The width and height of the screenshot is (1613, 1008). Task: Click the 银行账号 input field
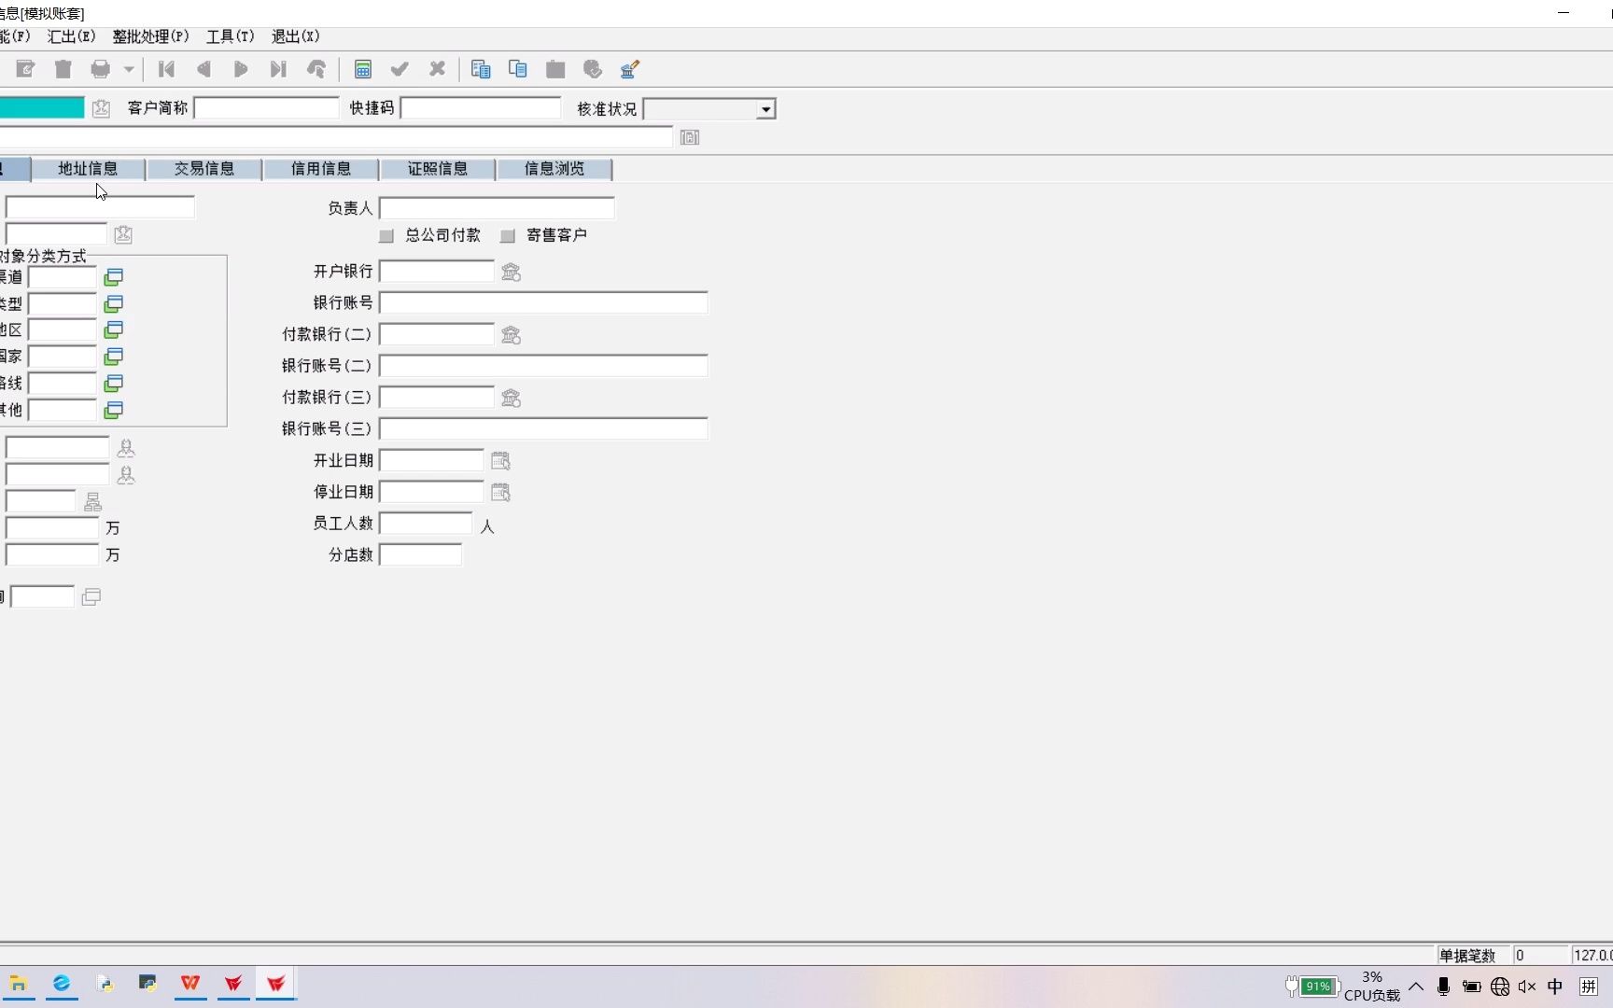click(x=543, y=302)
